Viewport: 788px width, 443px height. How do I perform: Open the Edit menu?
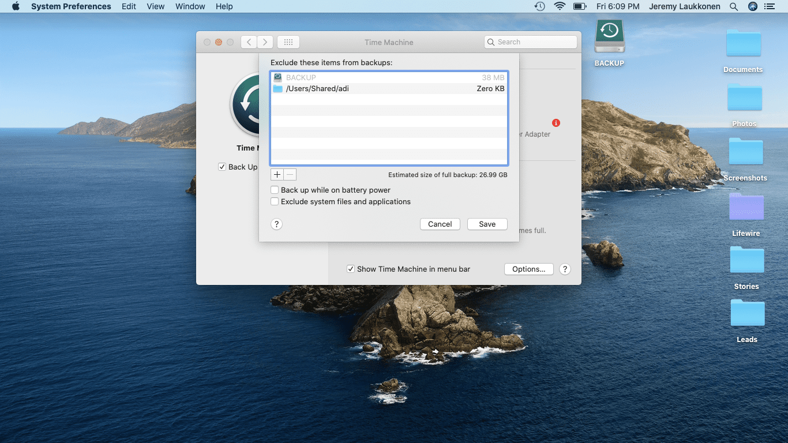coord(129,6)
